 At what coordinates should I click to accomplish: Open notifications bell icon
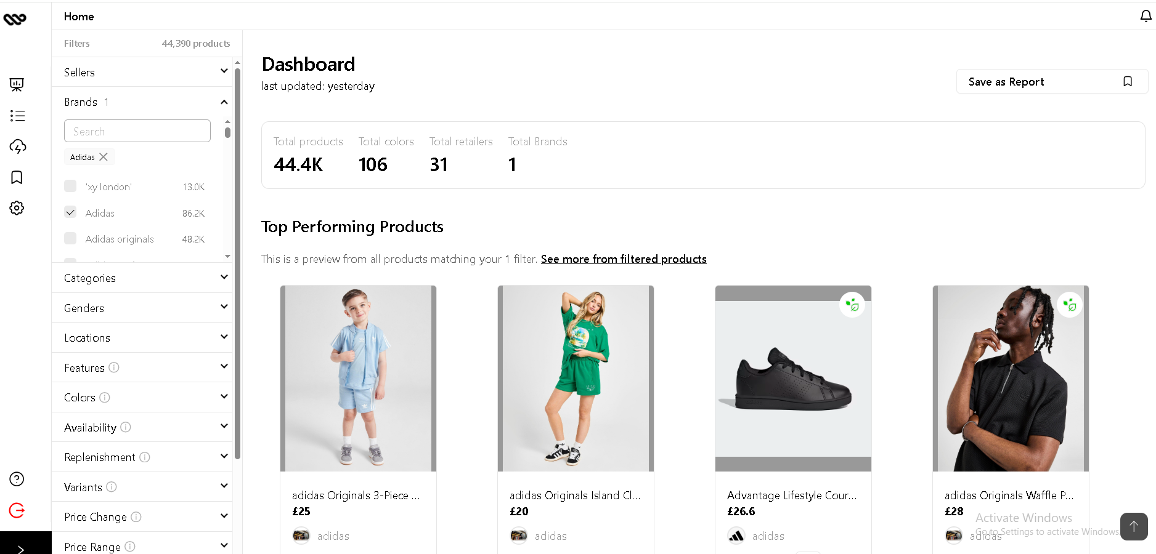1146,16
